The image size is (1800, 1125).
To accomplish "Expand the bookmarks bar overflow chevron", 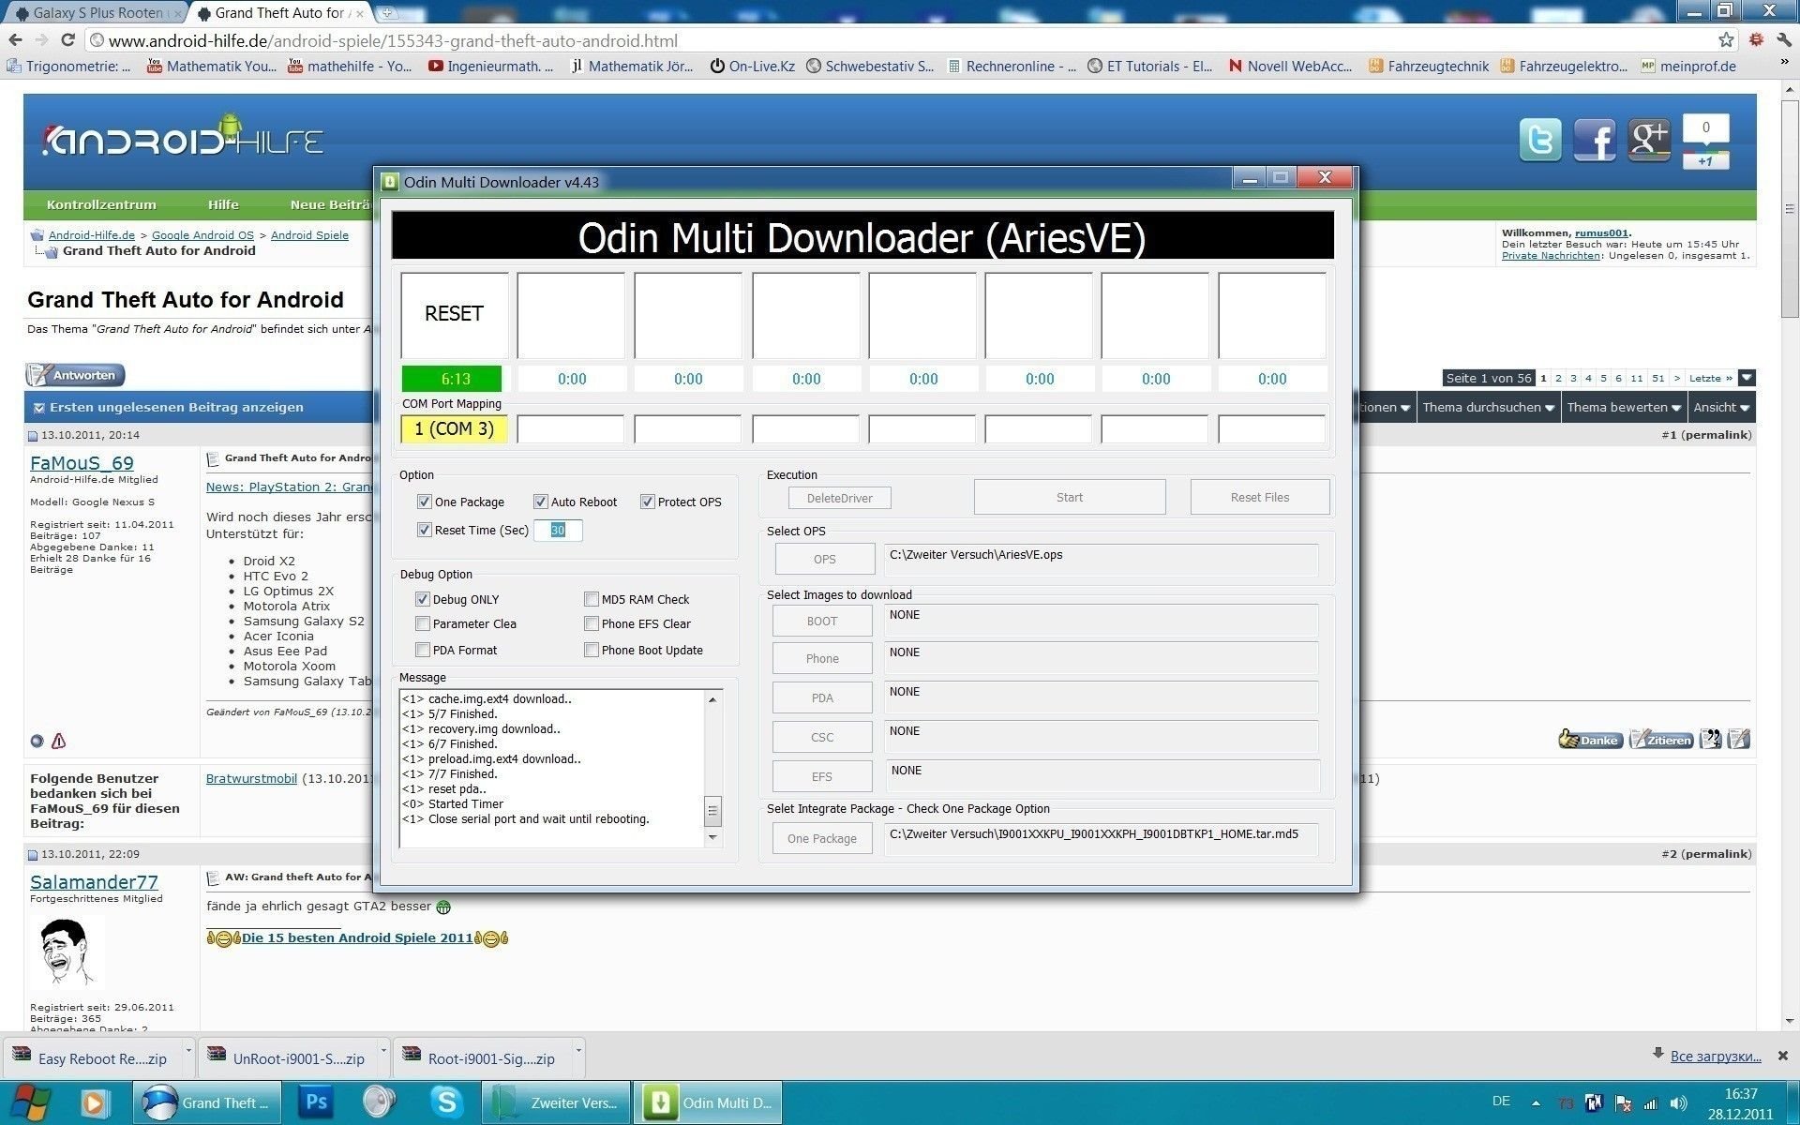I will 1784,63.
